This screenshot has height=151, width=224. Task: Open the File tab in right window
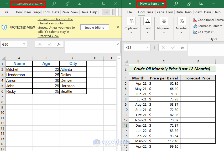click(129, 12)
